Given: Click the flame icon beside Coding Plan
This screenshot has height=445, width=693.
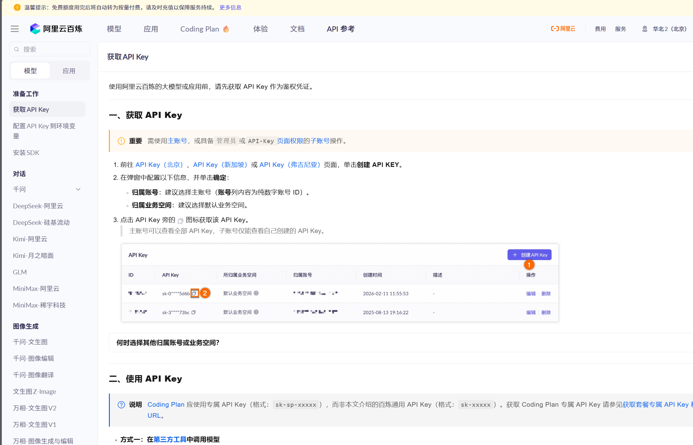Looking at the screenshot, I should click(226, 29).
